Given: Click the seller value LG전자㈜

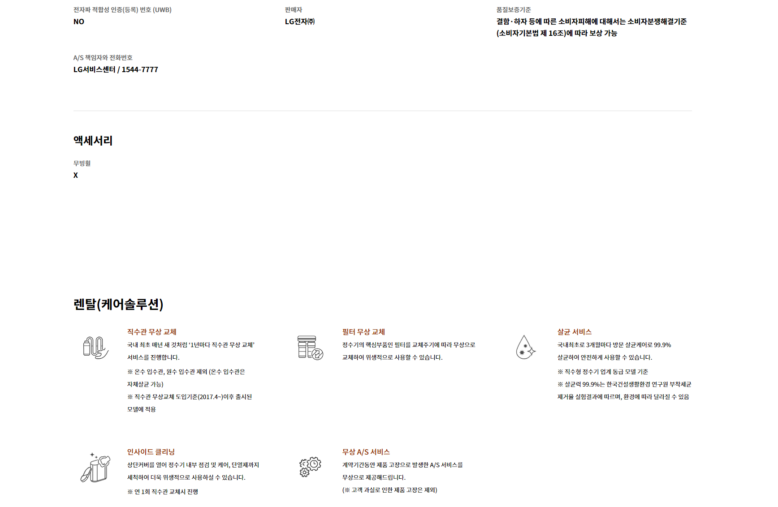Looking at the screenshot, I should click(300, 21).
